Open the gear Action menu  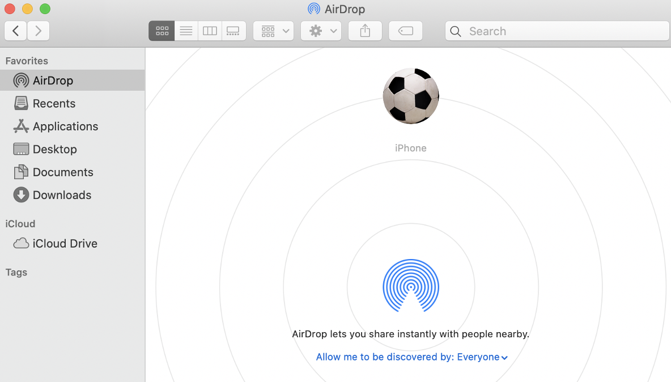click(x=321, y=31)
